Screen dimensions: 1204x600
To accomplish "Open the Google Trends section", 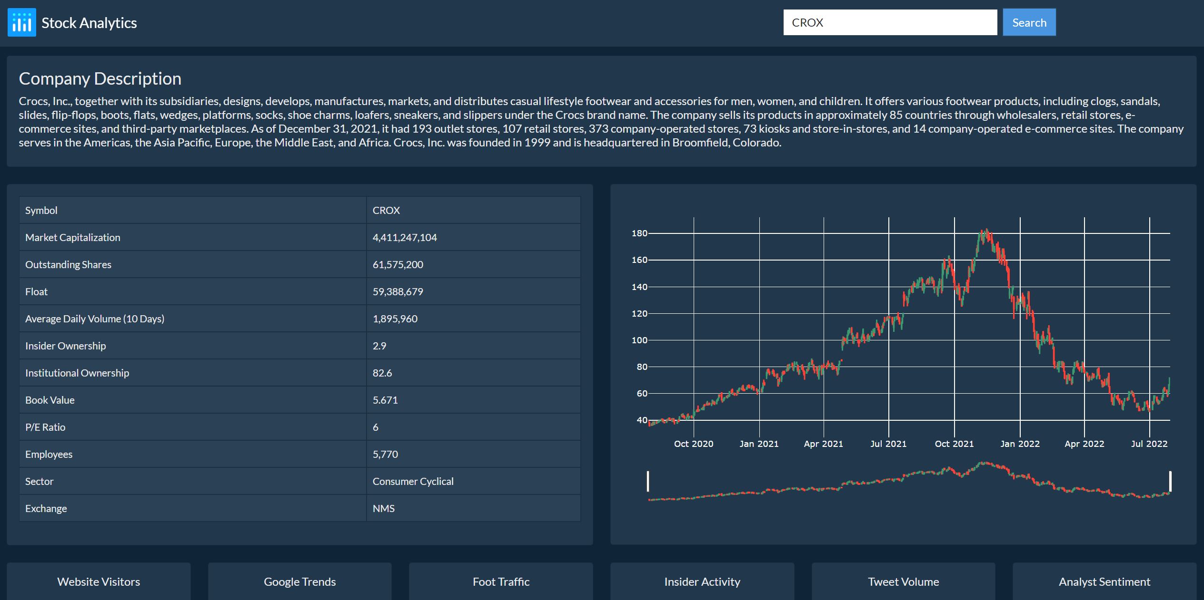I will click(299, 581).
